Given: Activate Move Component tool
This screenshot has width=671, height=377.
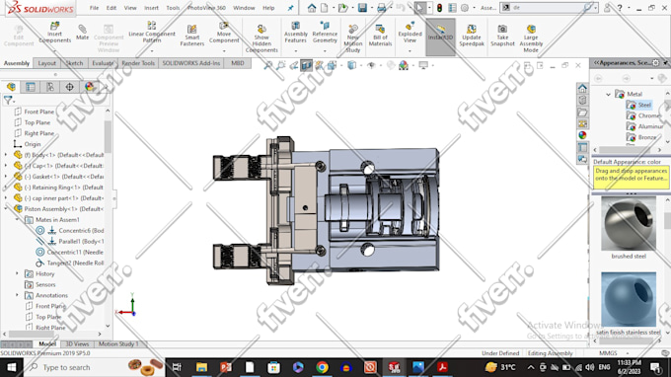Looking at the screenshot, I should [x=224, y=33].
